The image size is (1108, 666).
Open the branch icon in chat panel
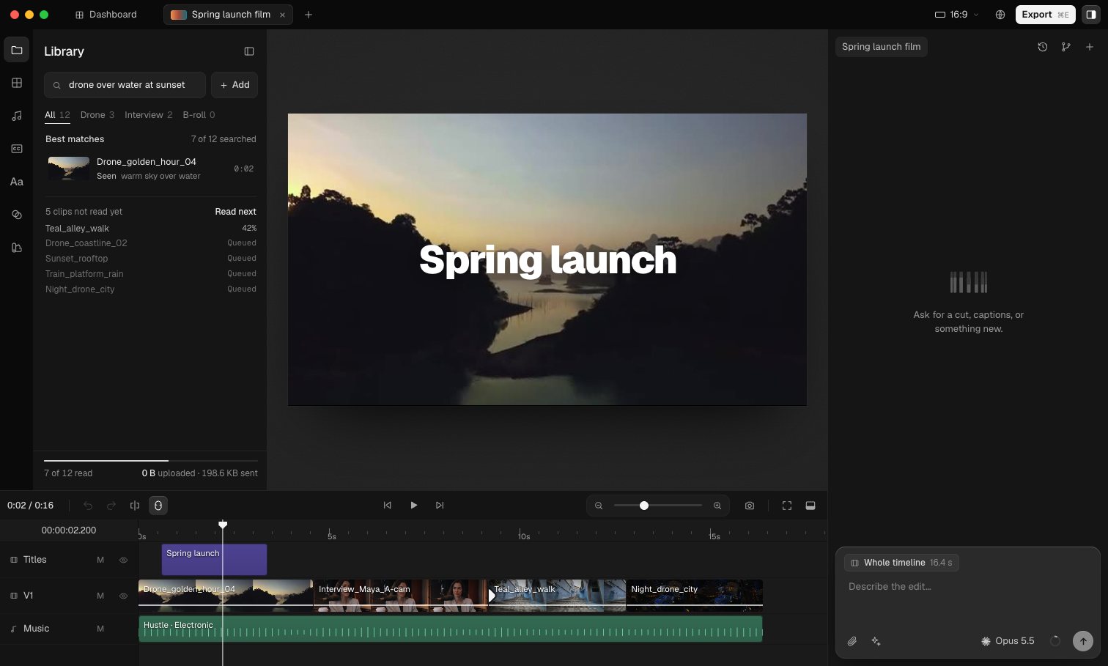point(1066,47)
